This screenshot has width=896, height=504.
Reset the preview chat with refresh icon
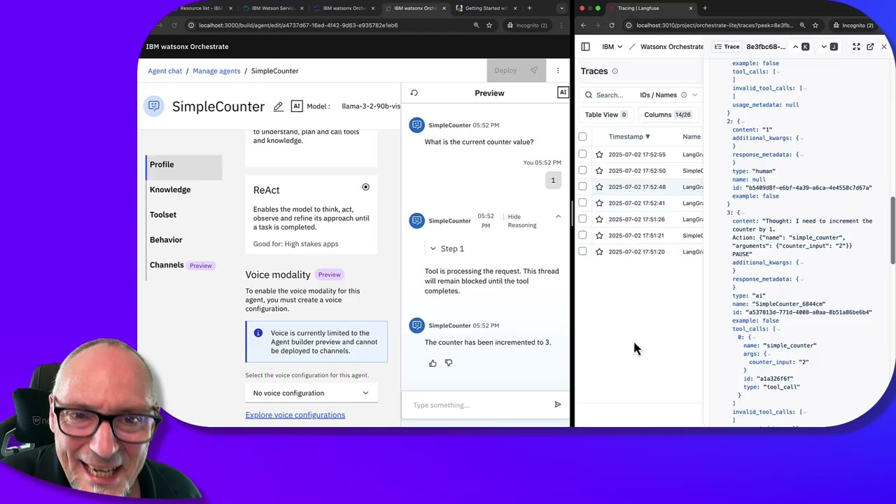[414, 93]
